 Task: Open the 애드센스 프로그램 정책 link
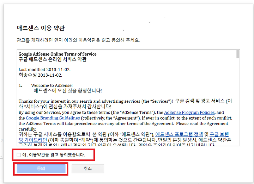pos(179,134)
